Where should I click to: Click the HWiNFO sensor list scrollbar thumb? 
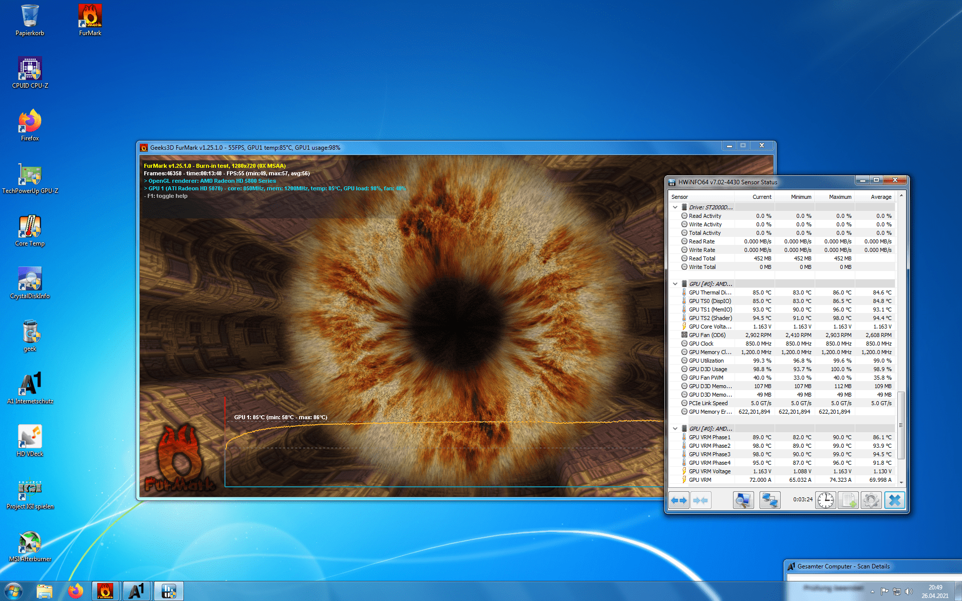pos(901,425)
